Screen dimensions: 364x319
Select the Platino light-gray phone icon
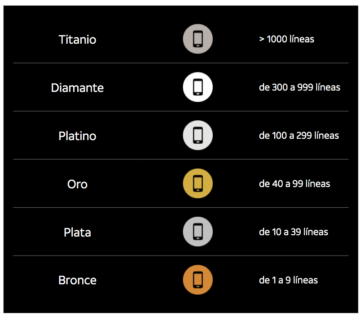(x=198, y=135)
